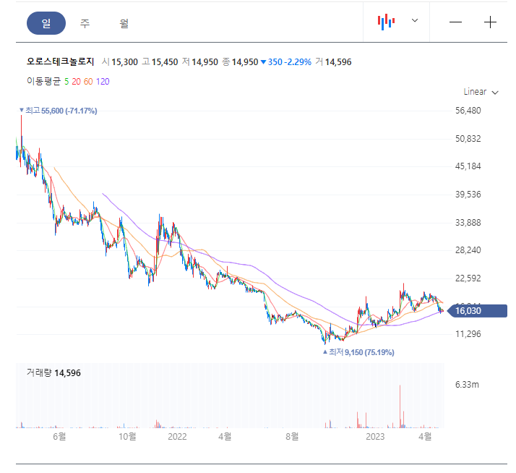Click the 최저 9,150 low marker
The image size is (516, 473).
(x=358, y=352)
